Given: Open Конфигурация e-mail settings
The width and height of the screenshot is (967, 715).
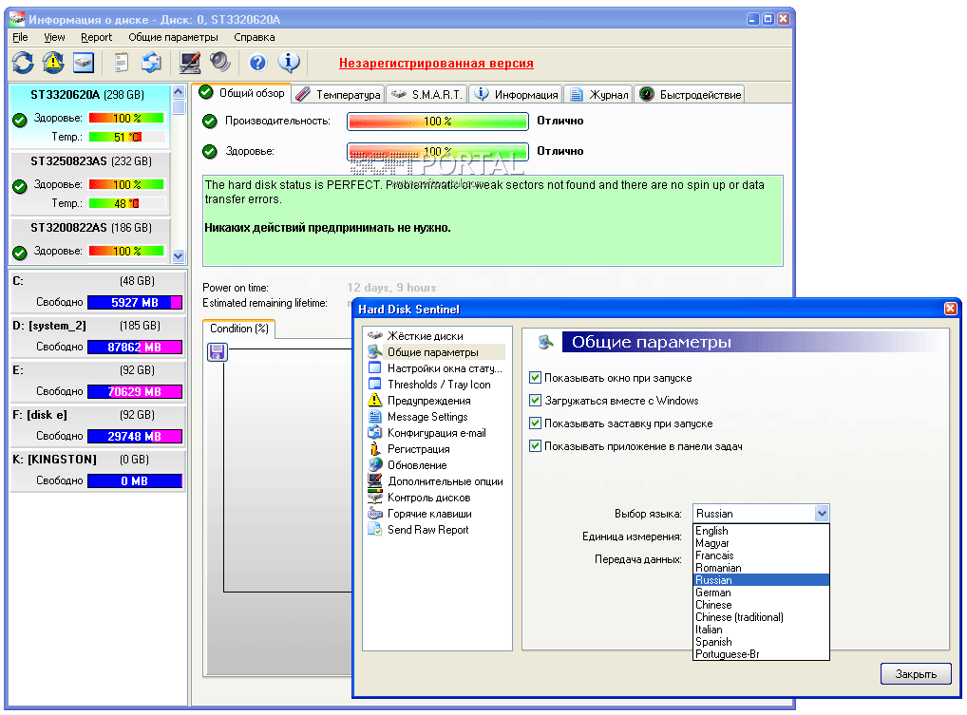Looking at the screenshot, I should tap(436, 433).
